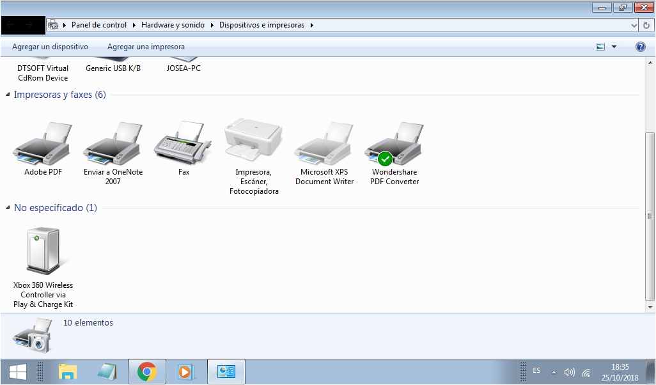Show hidden tray icons arrow

pos(554,372)
